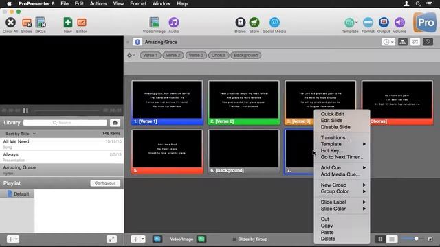Toggle the Output toolbar icon
Viewport: 440px width, 247px height.
[x=384, y=23]
